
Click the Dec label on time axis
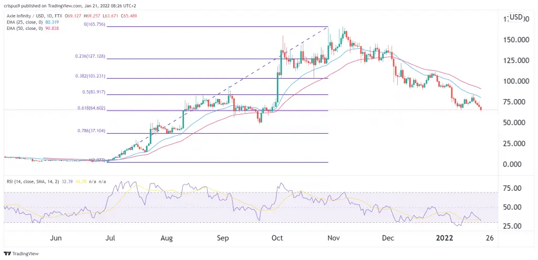[388, 238]
